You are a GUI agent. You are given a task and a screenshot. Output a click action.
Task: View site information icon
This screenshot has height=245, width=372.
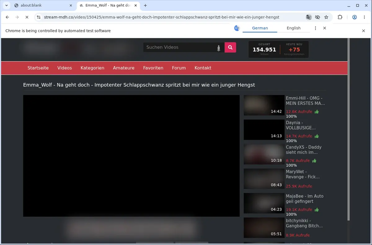38,17
